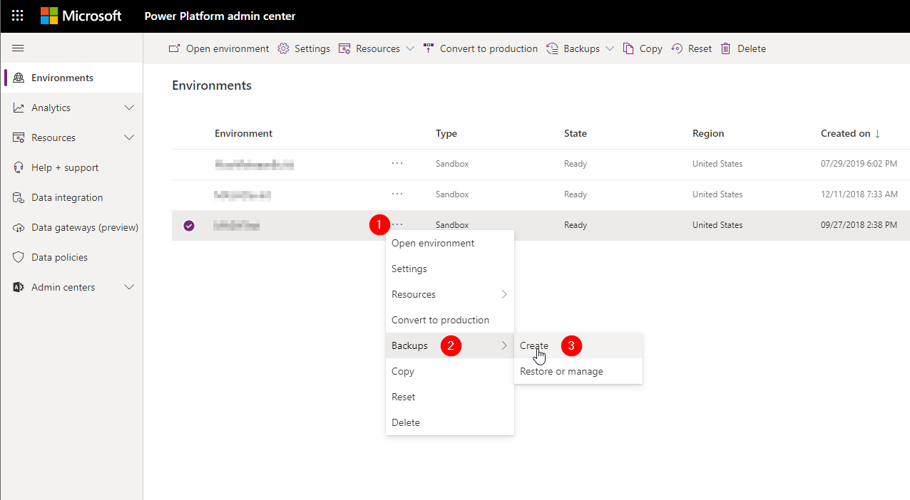Select Convert to production in context menu
The image size is (910, 500).
tap(440, 320)
